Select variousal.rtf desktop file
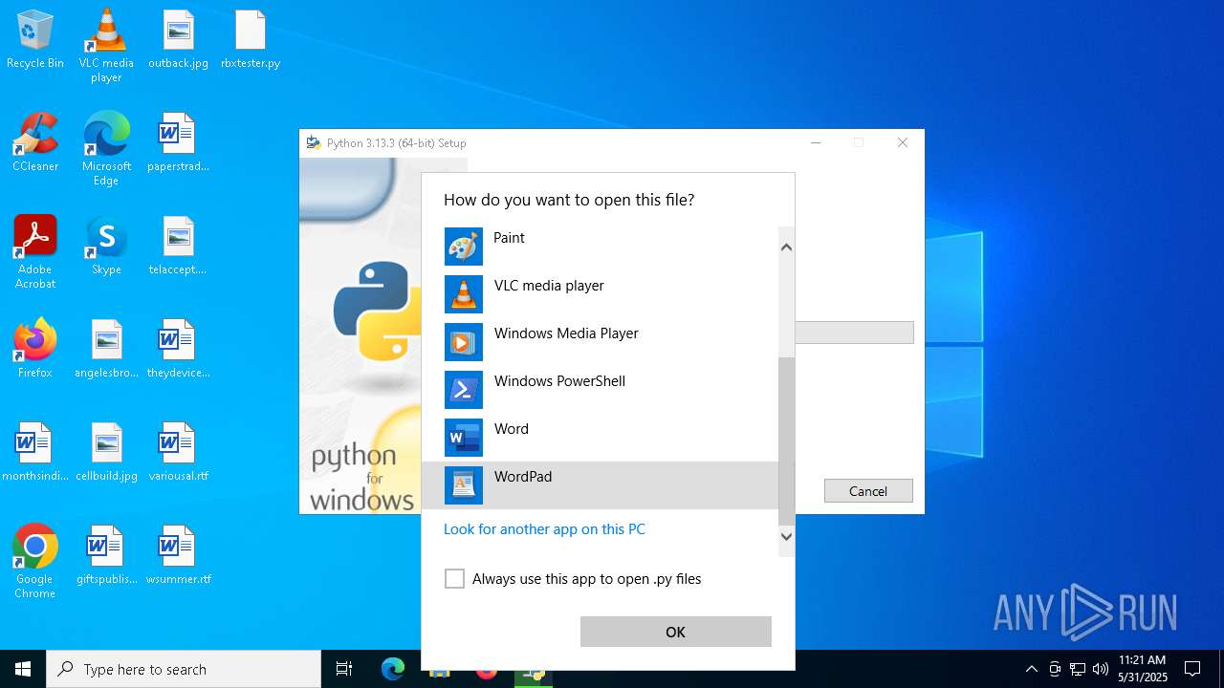The height and width of the screenshot is (688, 1224). point(178,453)
